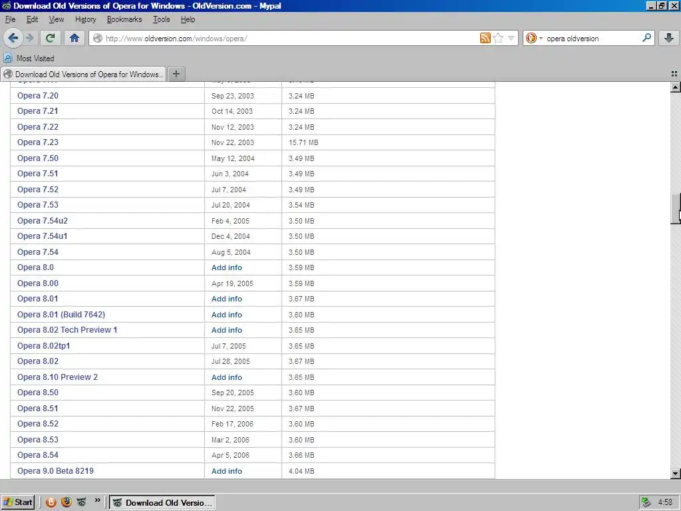
Task: Open the Opera 7.50 link
Action: (38, 158)
